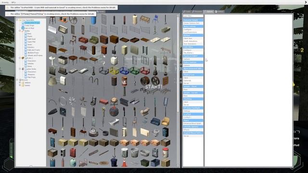Spawn the green dumpster prop
308x173 pixels.
click(x=145, y=162)
